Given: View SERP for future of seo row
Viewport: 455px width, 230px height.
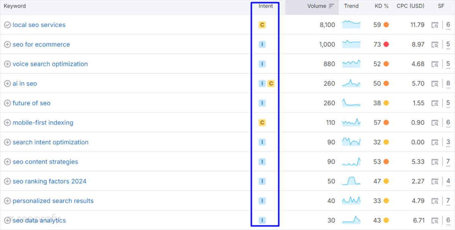Looking at the screenshot, I should click(x=435, y=103).
